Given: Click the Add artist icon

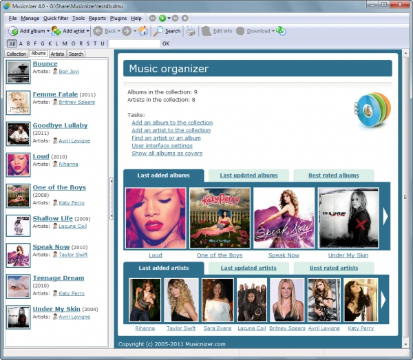Looking at the screenshot, I should click(56, 31).
